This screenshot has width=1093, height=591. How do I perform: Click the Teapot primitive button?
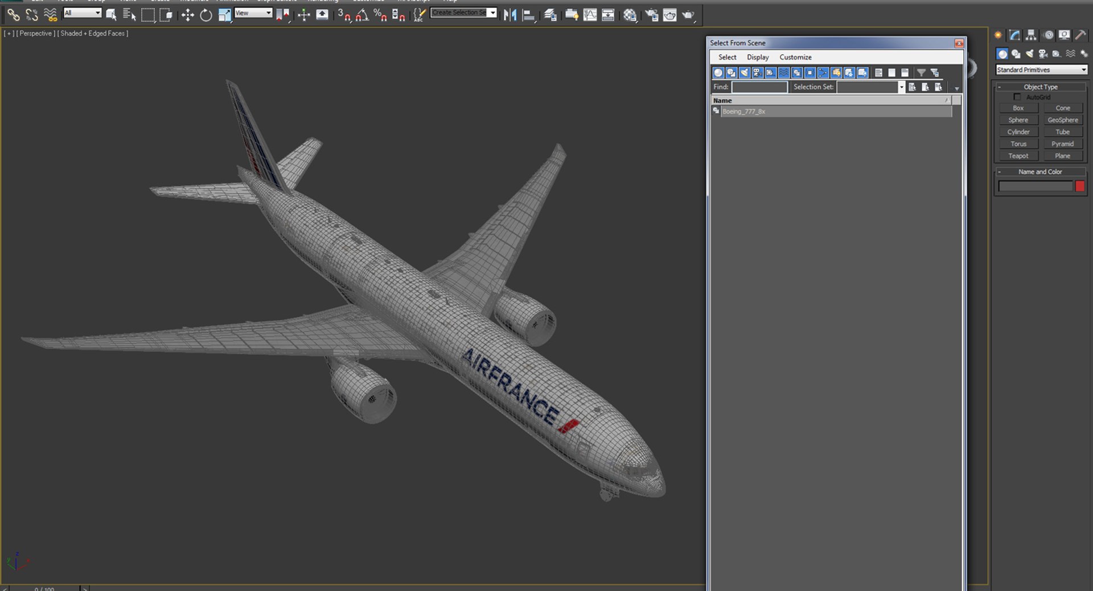coord(1018,156)
